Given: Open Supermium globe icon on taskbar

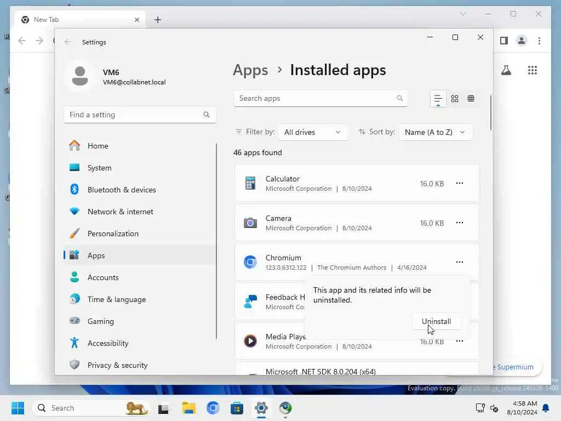Looking at the screenshot, I should 285,408.
